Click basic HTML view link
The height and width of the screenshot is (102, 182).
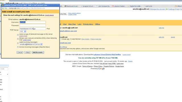click(x=112, y=63)
